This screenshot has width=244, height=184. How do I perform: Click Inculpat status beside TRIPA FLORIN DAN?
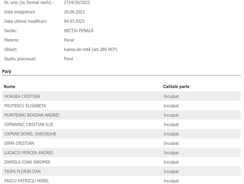171,171
